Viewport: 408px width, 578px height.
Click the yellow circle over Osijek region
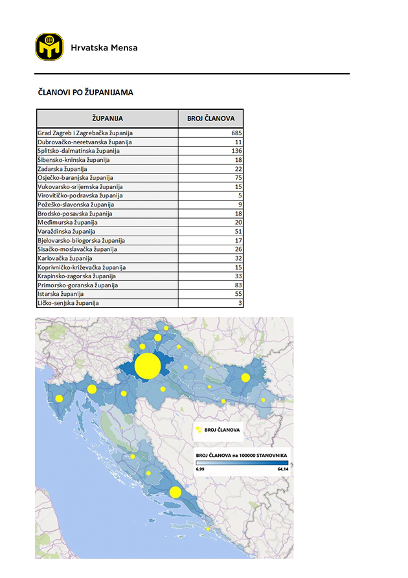click(245, 377)
